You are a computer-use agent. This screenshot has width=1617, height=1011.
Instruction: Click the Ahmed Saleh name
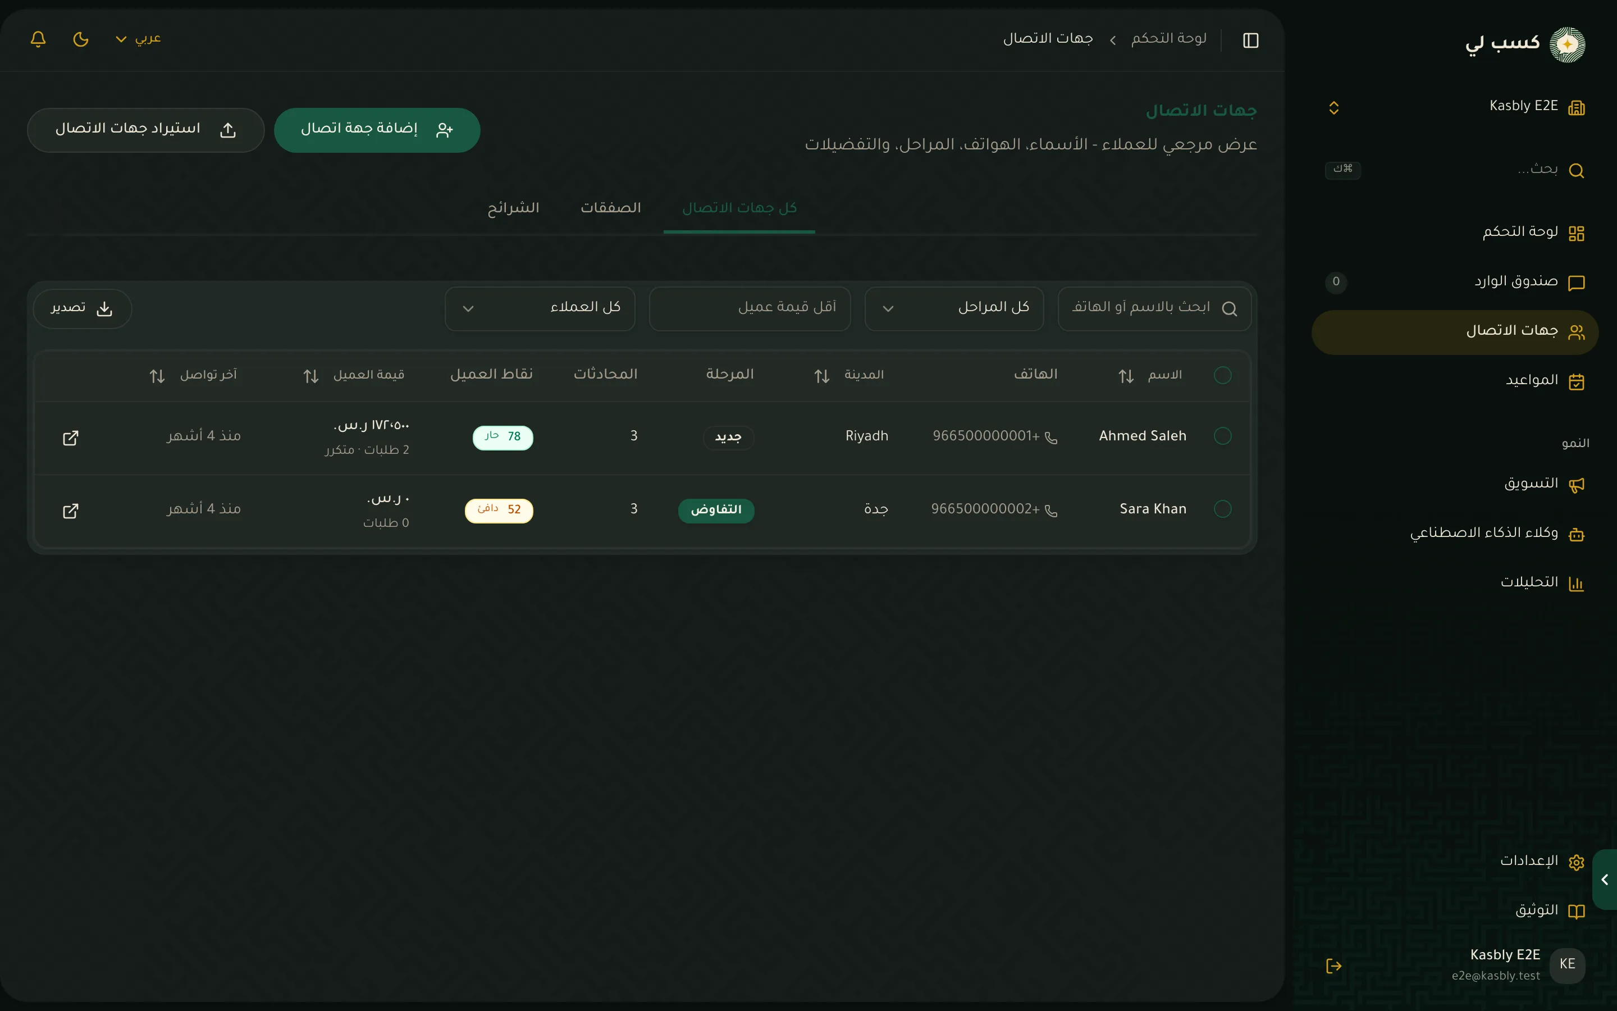click(x=1143, y=436)
